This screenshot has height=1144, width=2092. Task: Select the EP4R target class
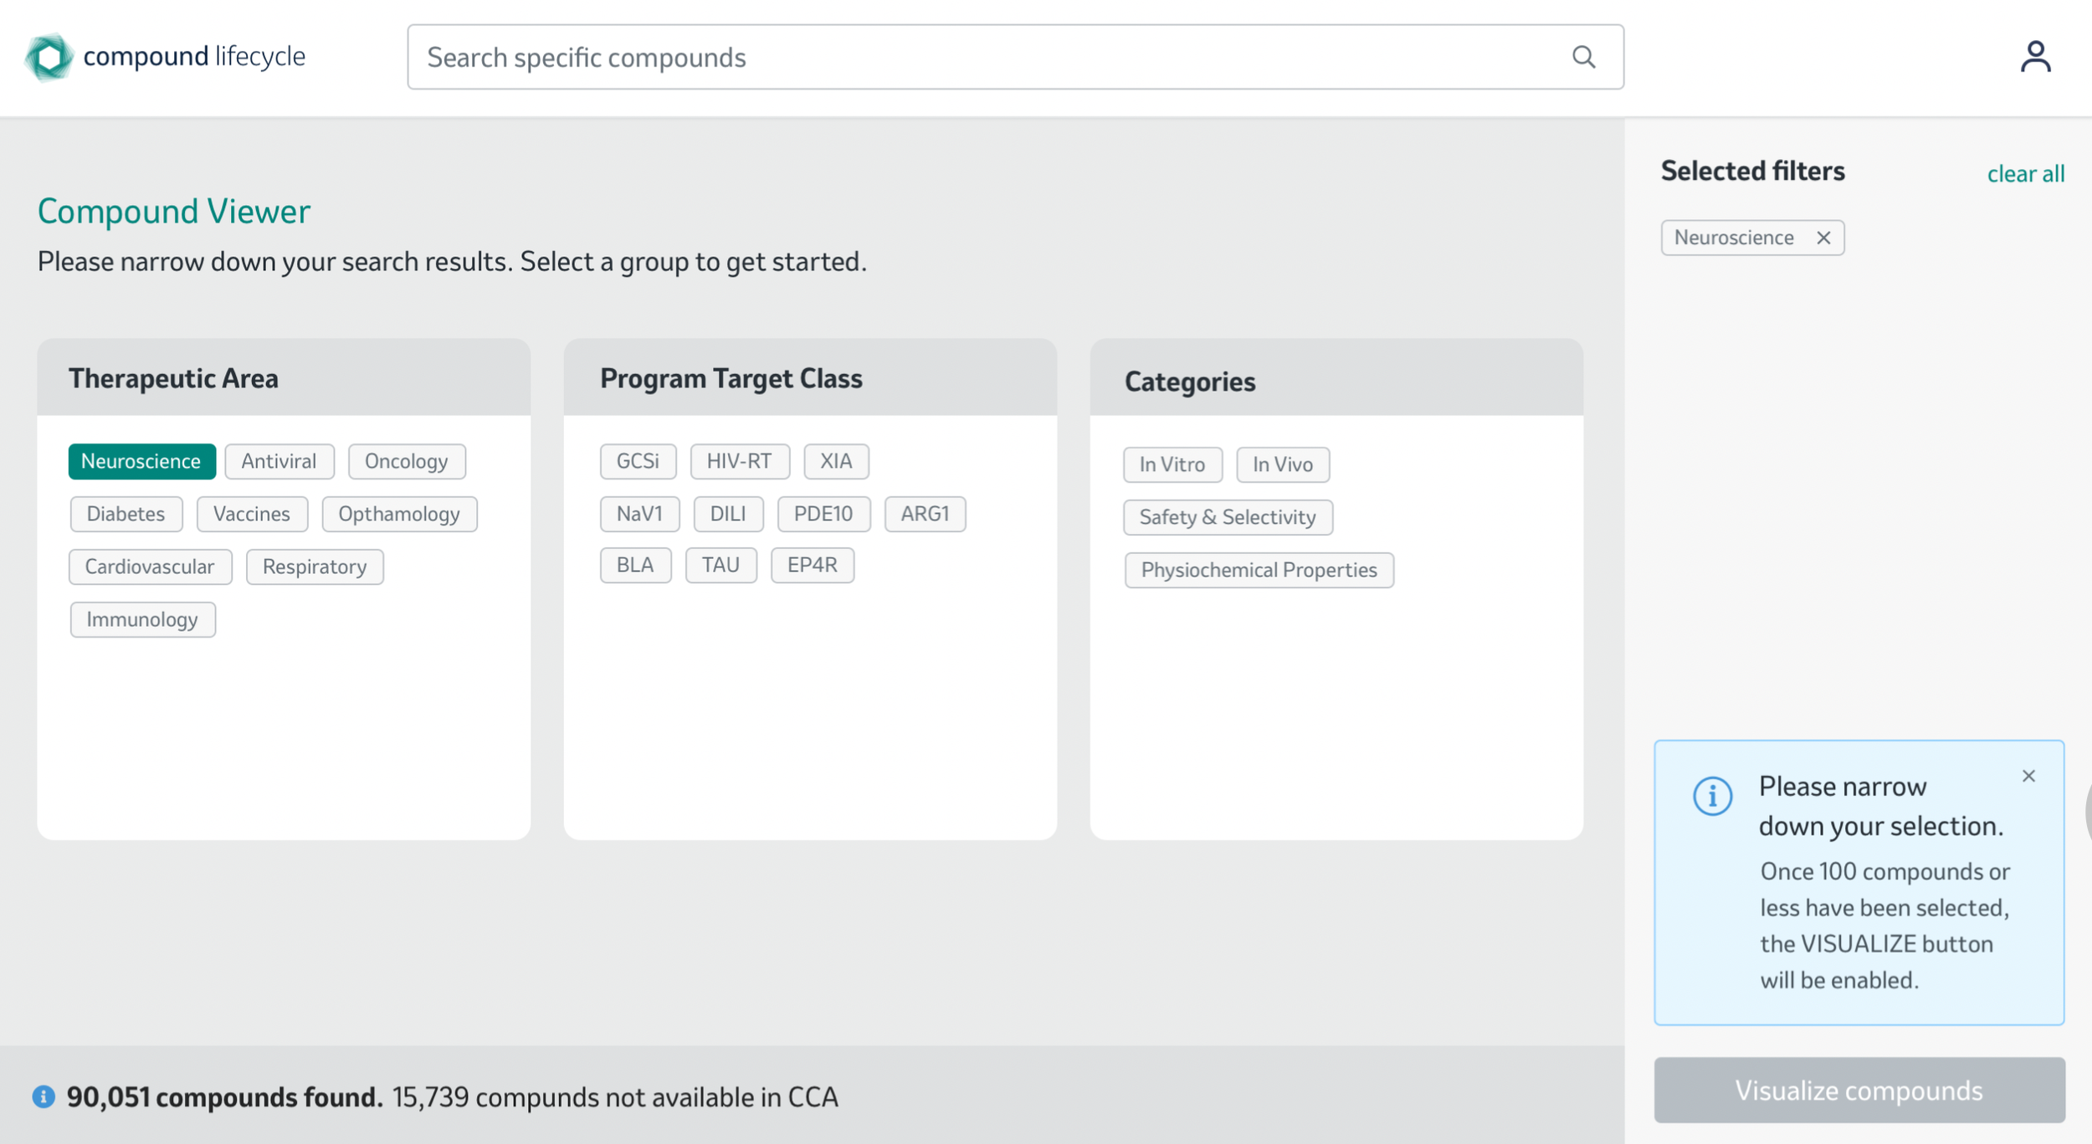(x=812, y=565)
